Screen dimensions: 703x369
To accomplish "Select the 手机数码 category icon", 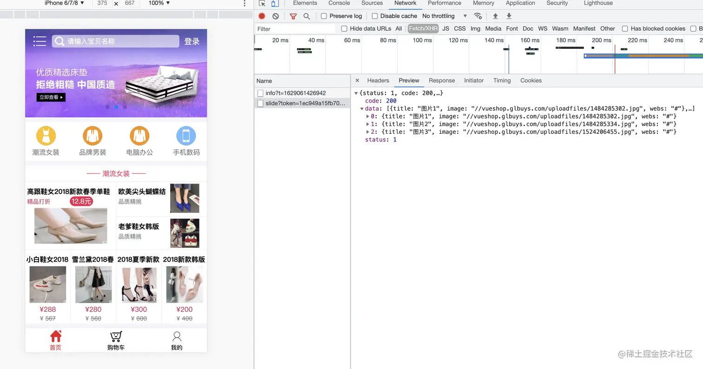I will [186, 136].
